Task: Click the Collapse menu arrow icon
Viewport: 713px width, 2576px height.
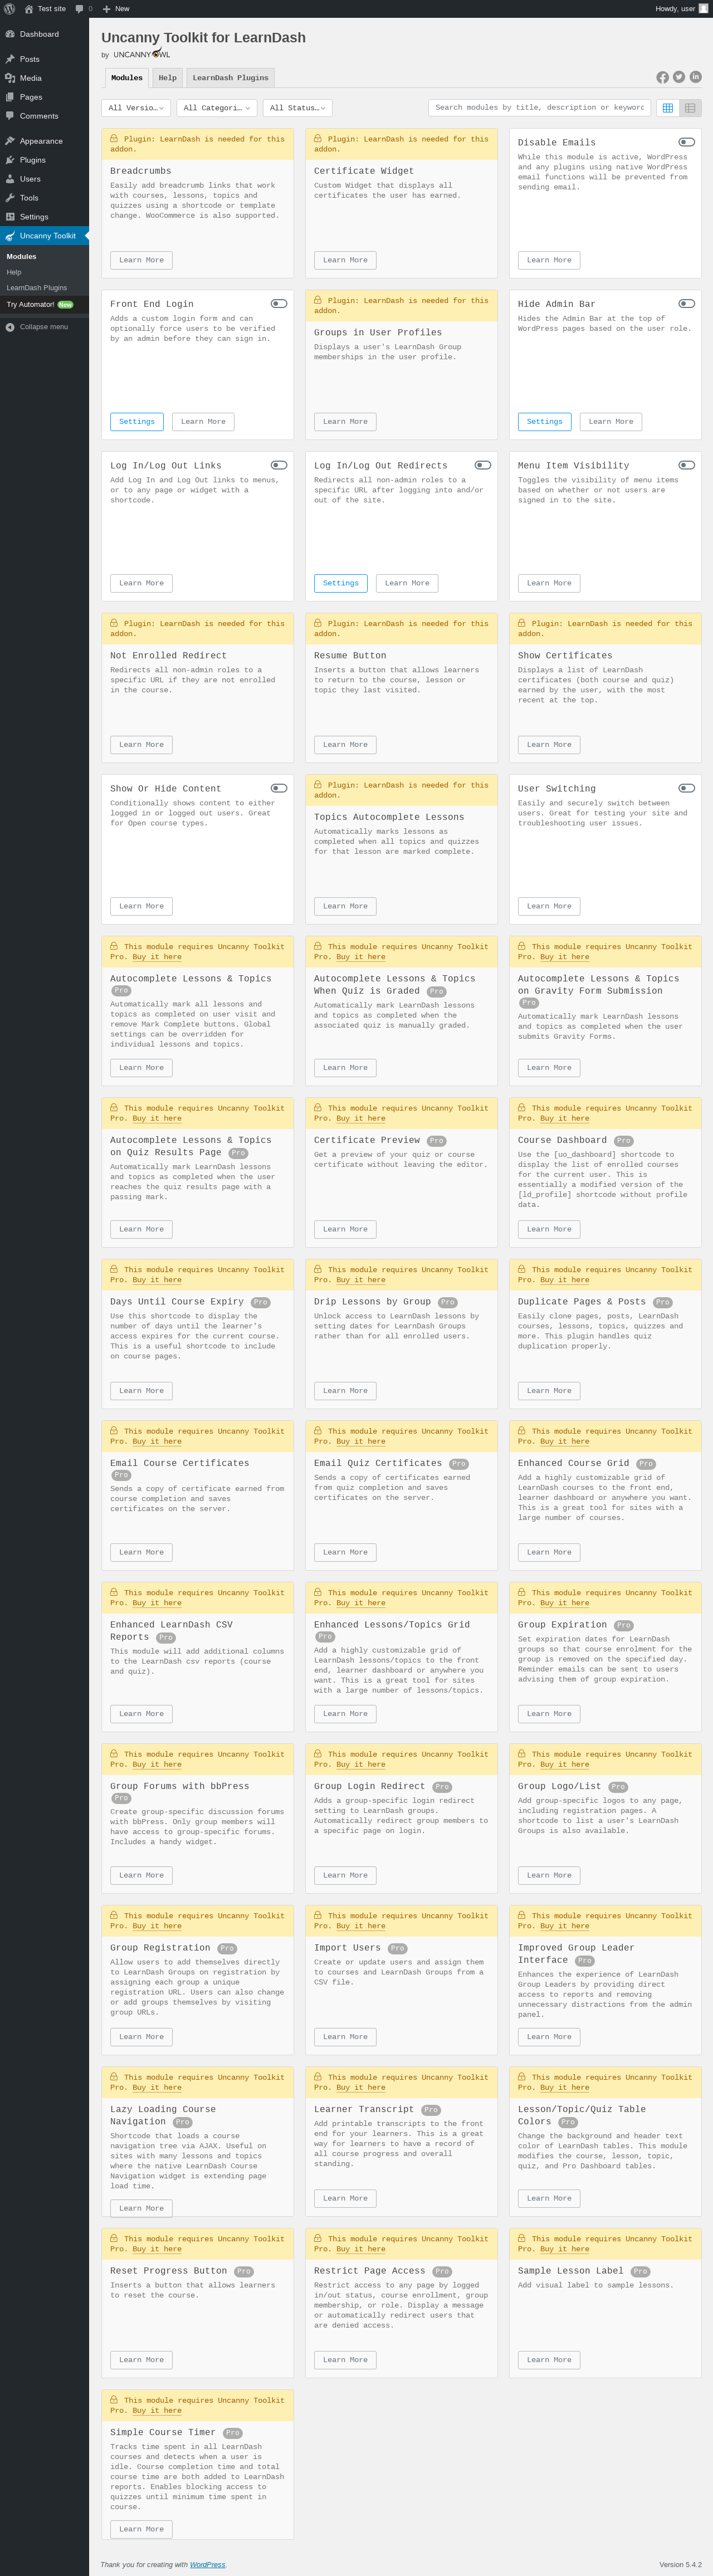Action: coord(10,327)
